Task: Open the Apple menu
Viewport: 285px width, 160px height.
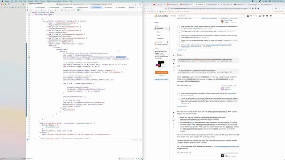Action: [2, 1]
